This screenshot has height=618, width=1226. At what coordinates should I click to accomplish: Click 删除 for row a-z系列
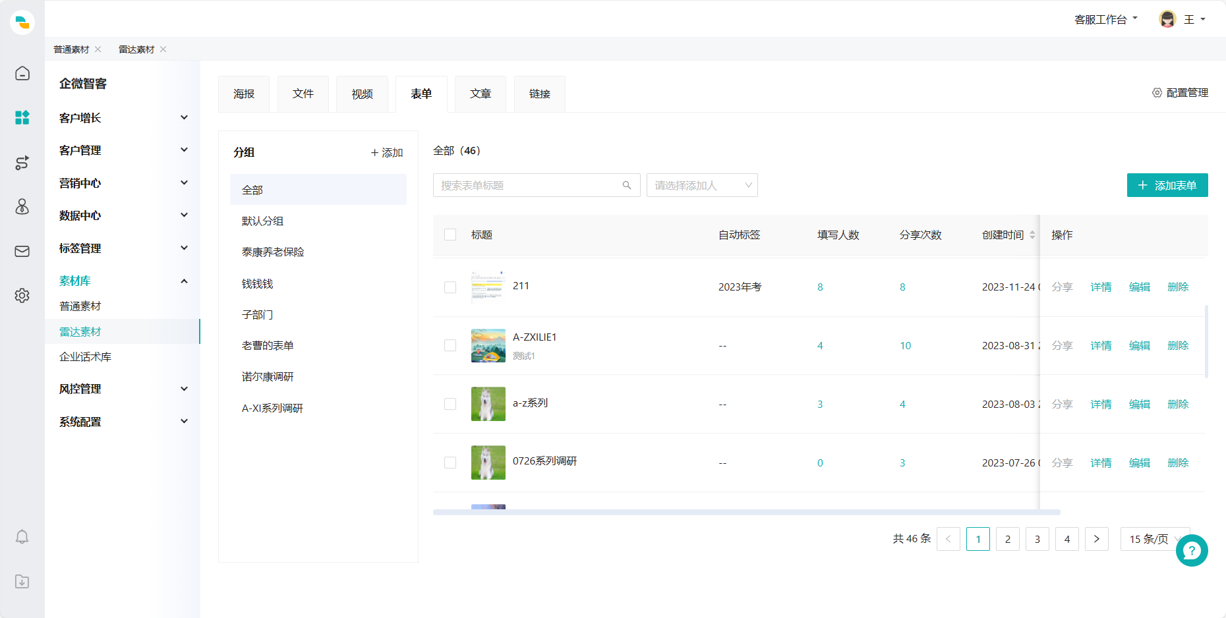point(1178,404)
